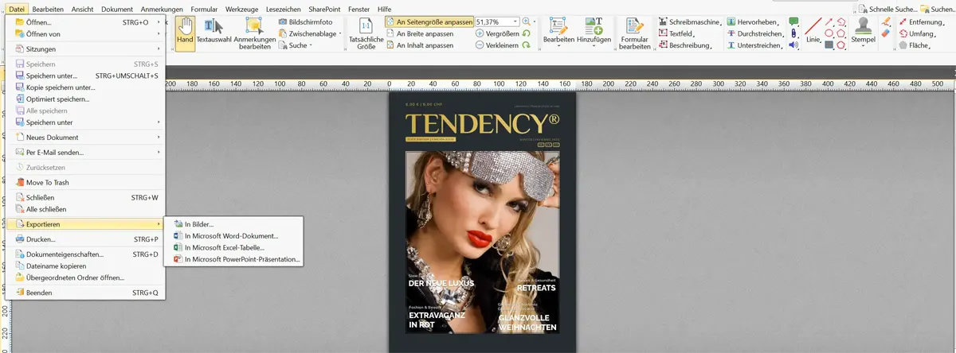Image resolution: width=956 pixels, height=353 pixels.
Task: Click the green sticky note comment icon
Action: [x=793, y=21]
